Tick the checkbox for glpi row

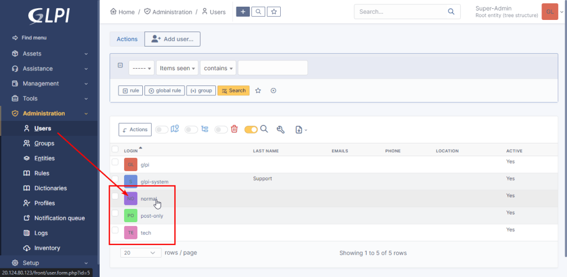coord(115,162)
